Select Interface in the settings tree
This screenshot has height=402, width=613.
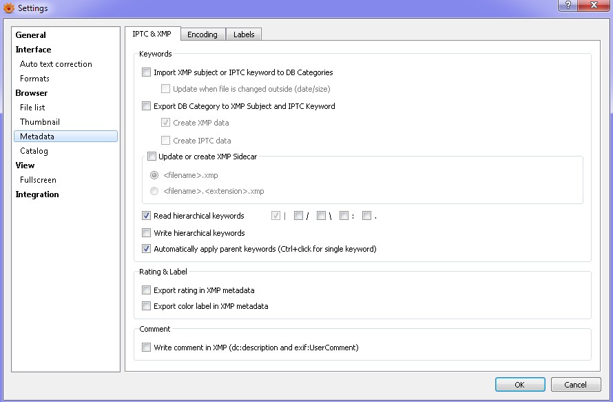coord(33,50)
